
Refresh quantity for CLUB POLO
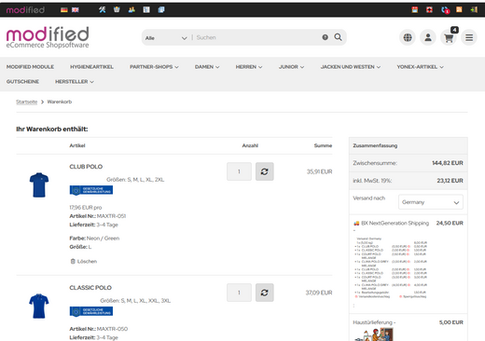265,171
